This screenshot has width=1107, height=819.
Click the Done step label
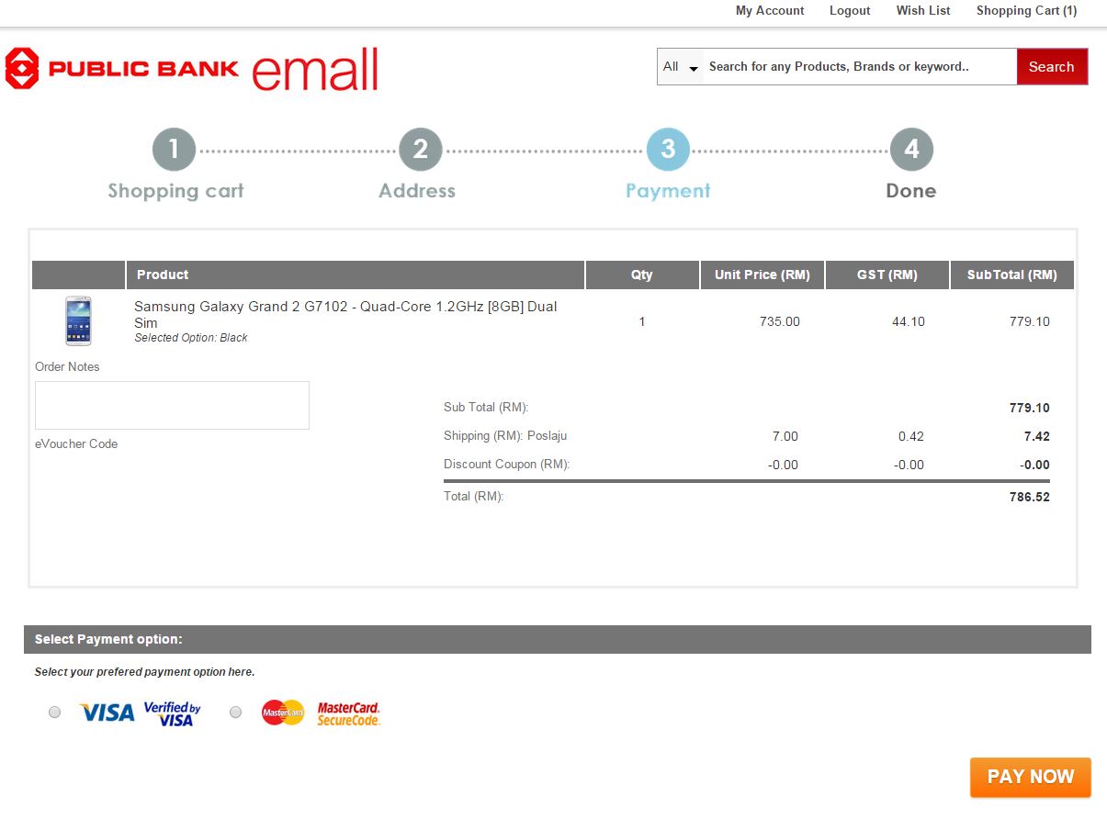point(911,191)
